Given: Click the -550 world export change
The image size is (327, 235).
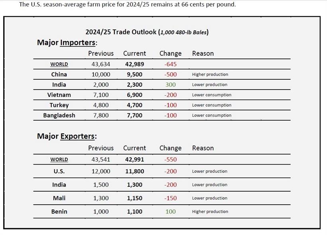Looking at the screenshot, I should pyautogui.click(x=170, y=159).
